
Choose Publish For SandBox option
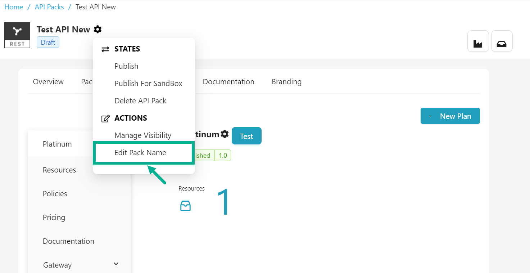pos(148,84)
